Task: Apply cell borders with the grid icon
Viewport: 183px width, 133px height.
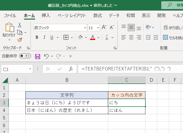Action: tap(66, 37)
